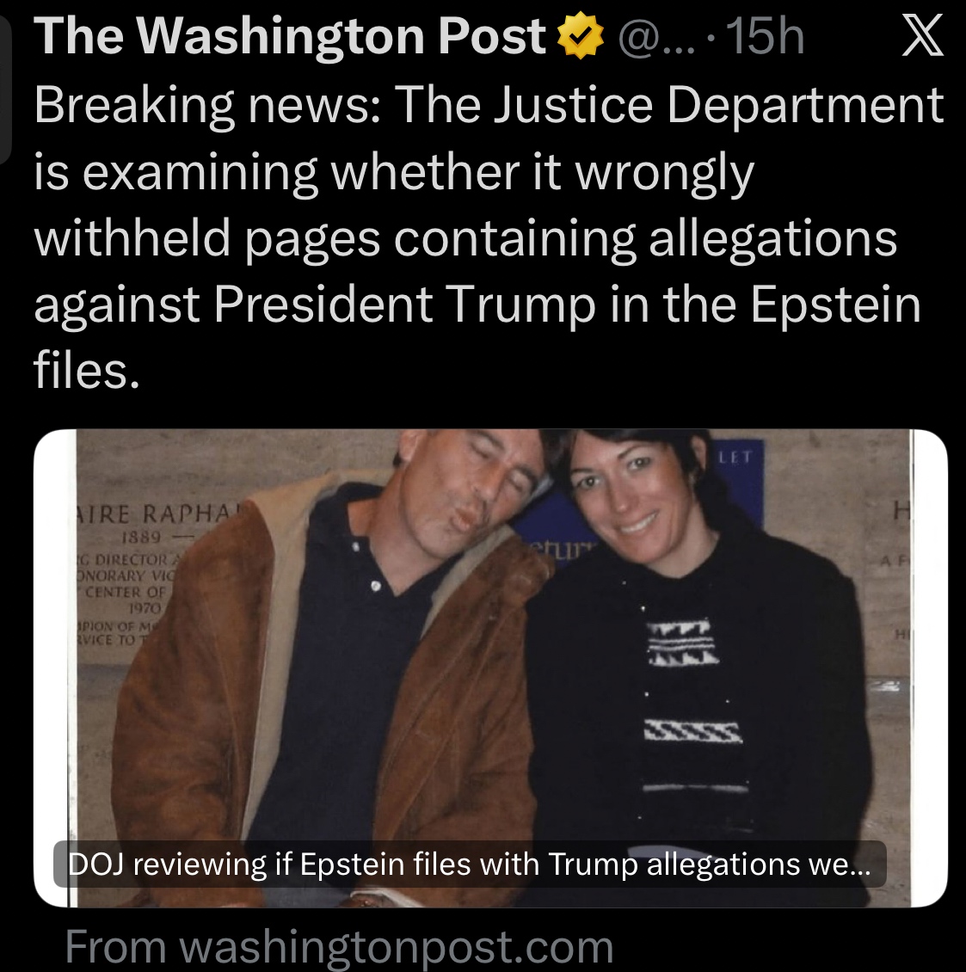Click the engraved '1889' on the wall
The height and width of the screenshot is (972, 966).
click(141, 536)
